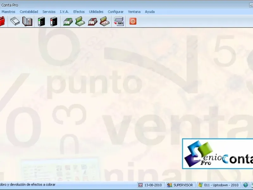This screenshot has height=190, width=253.
Task: Click the users icon beside SUPERVISOR
Action: (170, 185)
